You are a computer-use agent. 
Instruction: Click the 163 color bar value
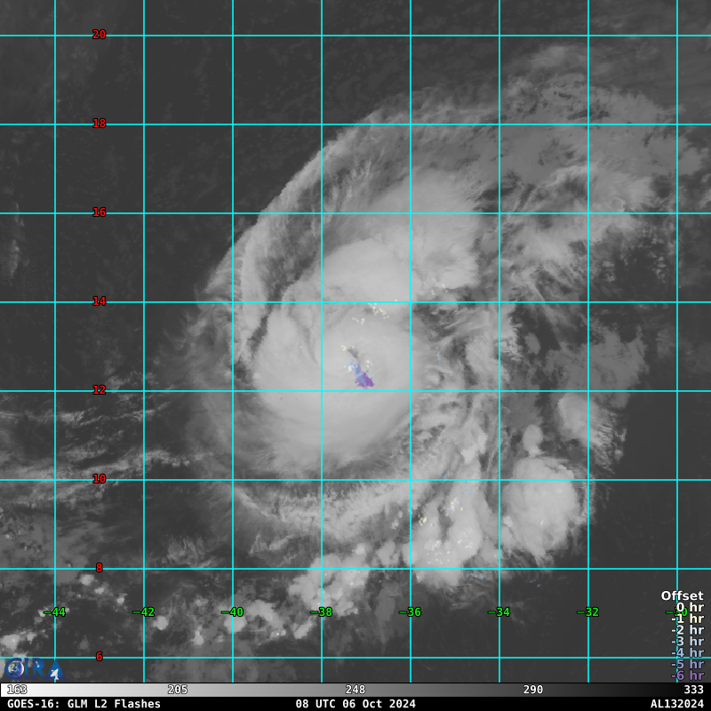(x=17, y=690)
